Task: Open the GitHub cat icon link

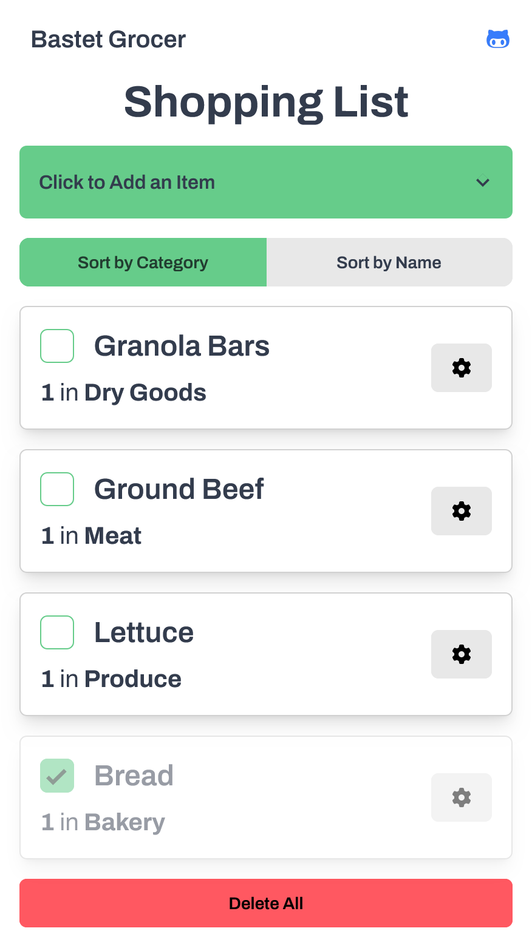Action: click(x=497, y=39)
